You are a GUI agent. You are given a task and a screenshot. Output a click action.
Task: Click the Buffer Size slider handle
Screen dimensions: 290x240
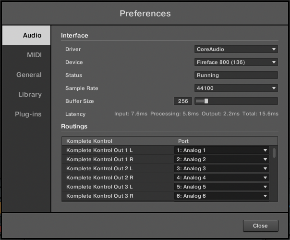206,101
